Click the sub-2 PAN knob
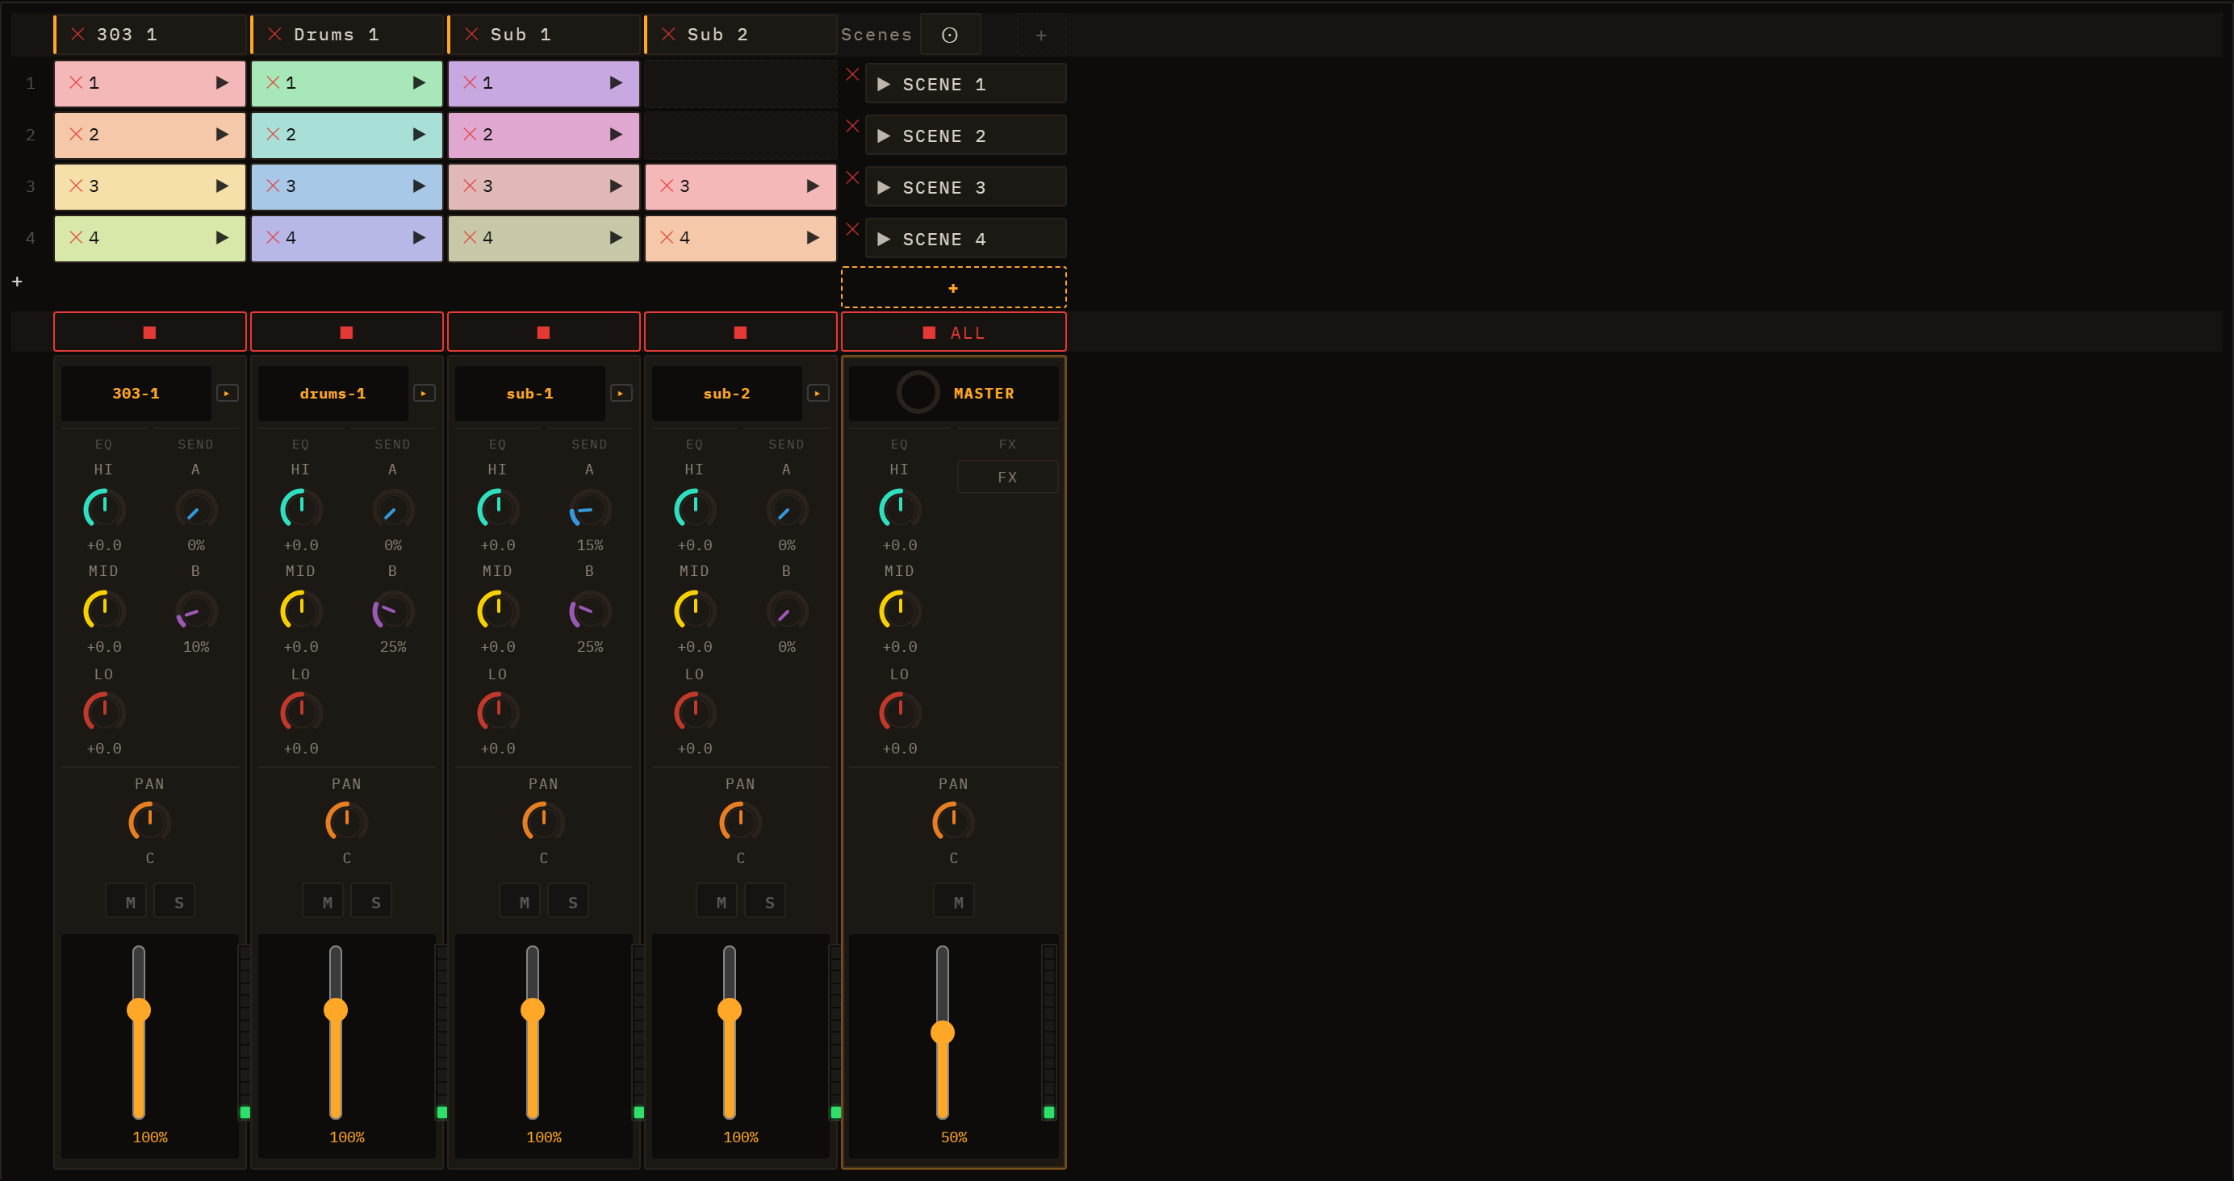The image size is (2234, 1181). tap(741, 822)
